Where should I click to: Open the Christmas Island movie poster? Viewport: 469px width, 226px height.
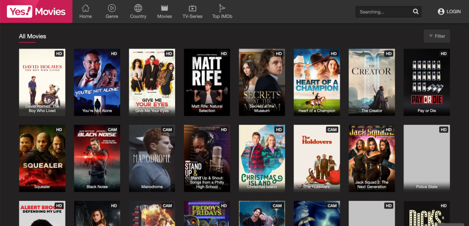pyautogui.click(x=262, y=156)
